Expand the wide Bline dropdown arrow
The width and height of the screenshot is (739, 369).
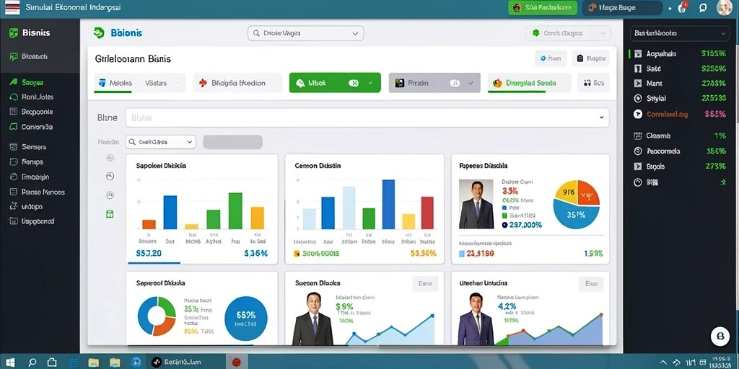[601, 117]
